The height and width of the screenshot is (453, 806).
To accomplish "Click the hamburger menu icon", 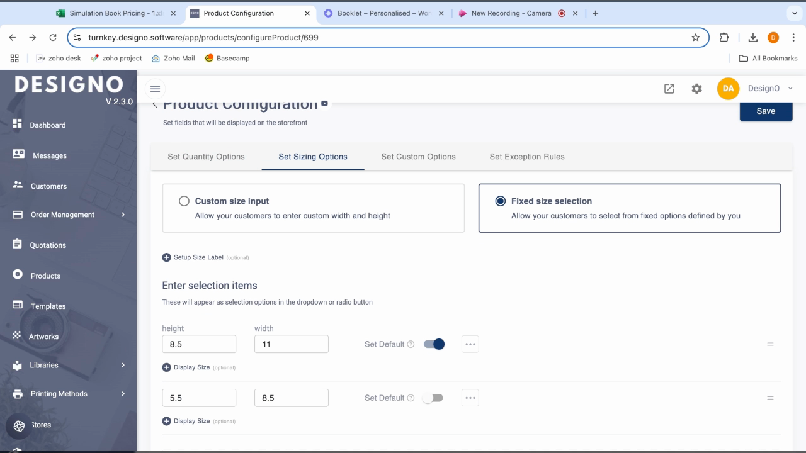I will click(155, 89).
